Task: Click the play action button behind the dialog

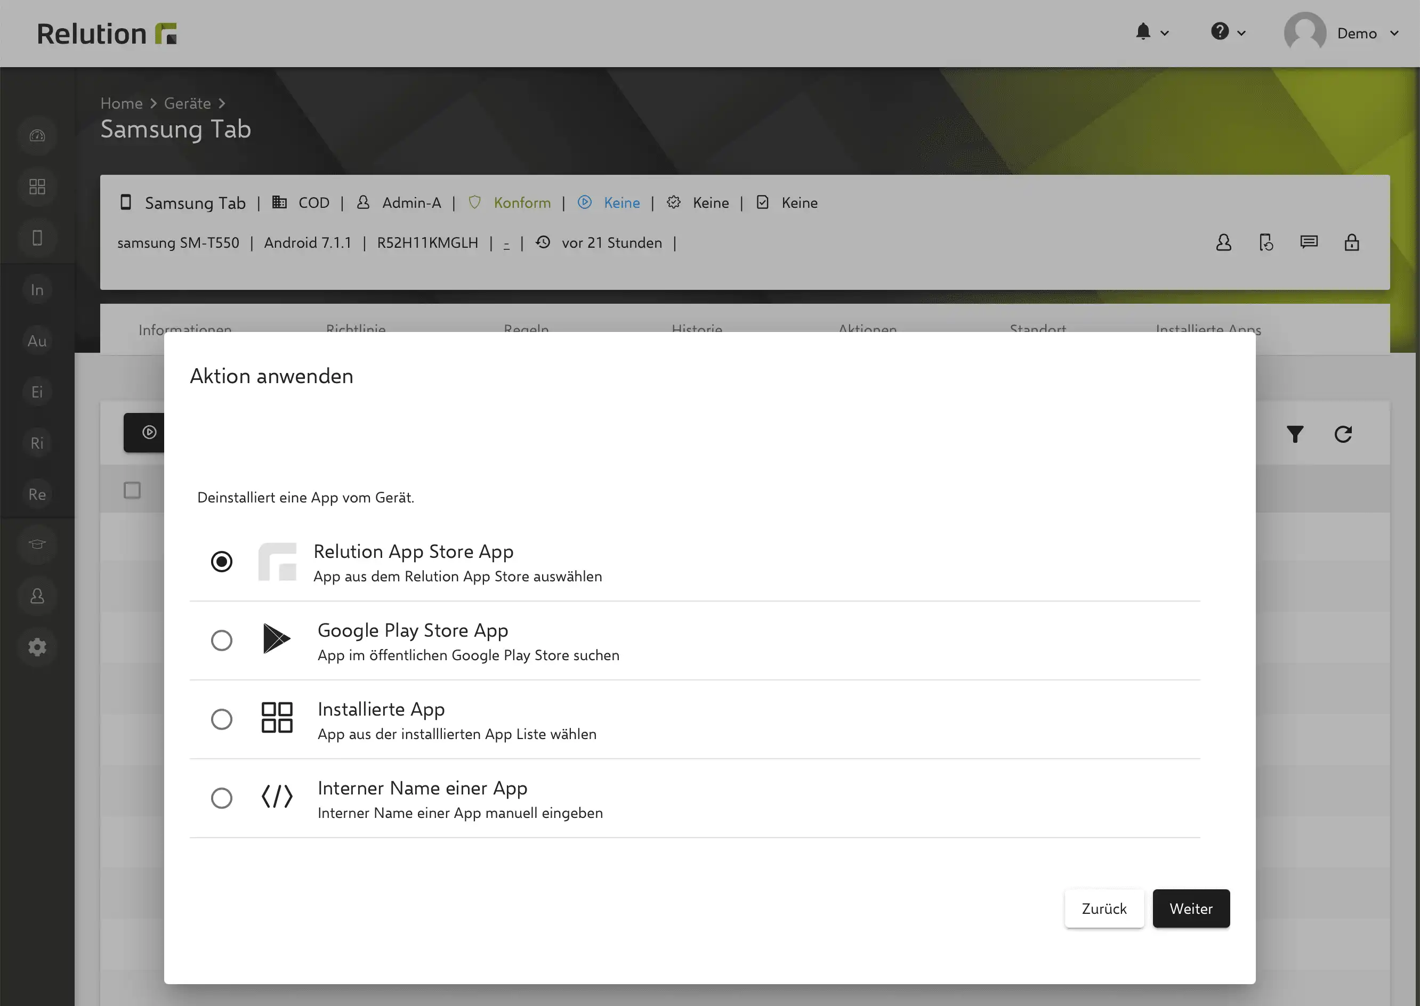Action: click(x=144, y=432)
